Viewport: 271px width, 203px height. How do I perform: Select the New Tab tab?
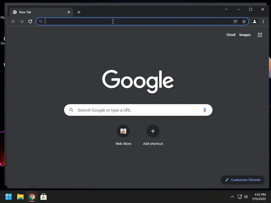42,12
